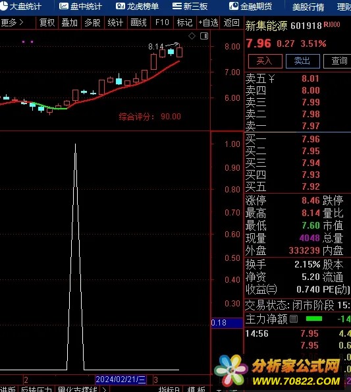The height and width of the screenshot is (392, 351).
Task: Click the 0.18 highlighted axis value
Action: click(227, 323)
